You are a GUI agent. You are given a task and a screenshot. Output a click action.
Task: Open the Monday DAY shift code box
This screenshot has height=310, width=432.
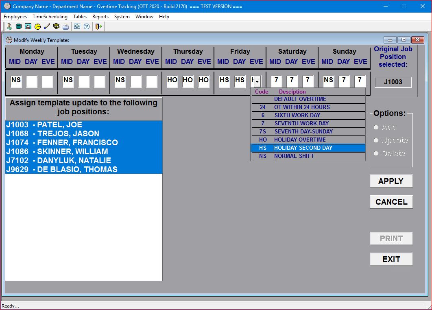(x=32, y=81)
